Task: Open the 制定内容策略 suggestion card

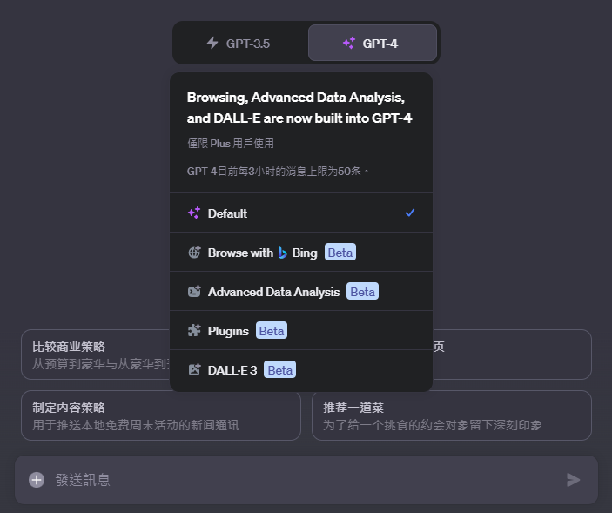Action: tap(161, 415)
